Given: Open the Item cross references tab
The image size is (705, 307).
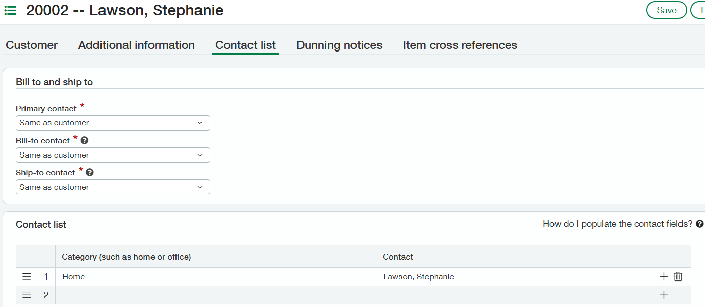Looking at the screenshot, I should tap(460, 45).
